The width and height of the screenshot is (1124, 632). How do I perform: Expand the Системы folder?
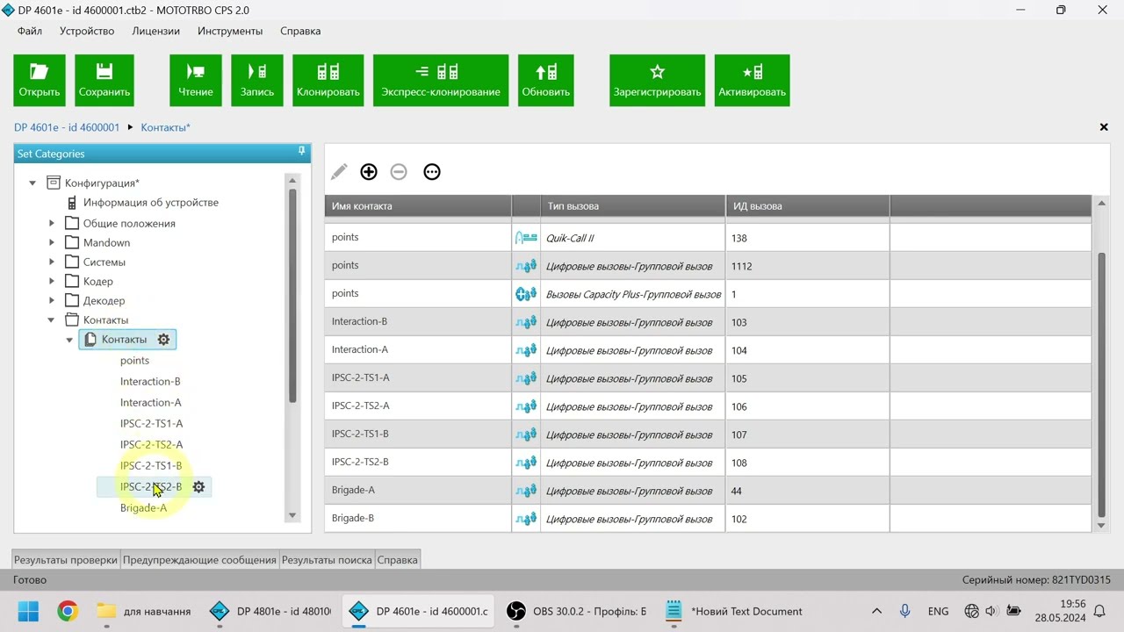tap(52, 262)
